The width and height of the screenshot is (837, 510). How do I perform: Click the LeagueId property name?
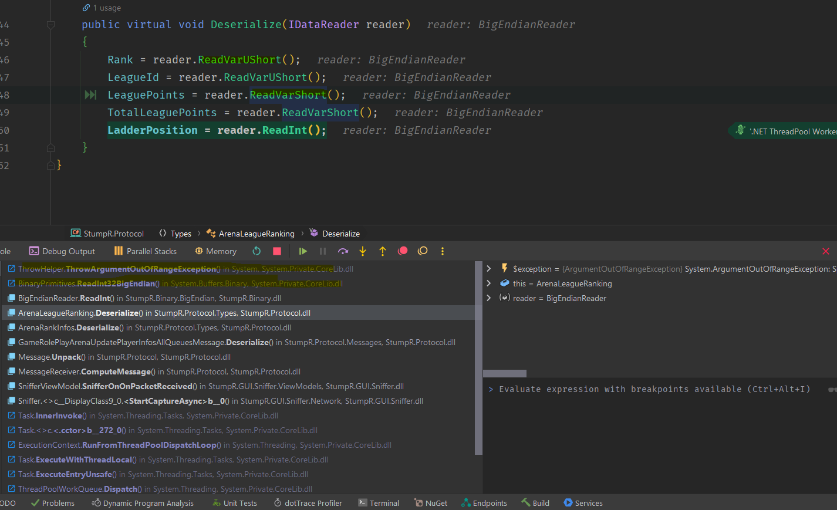point(133,77)
